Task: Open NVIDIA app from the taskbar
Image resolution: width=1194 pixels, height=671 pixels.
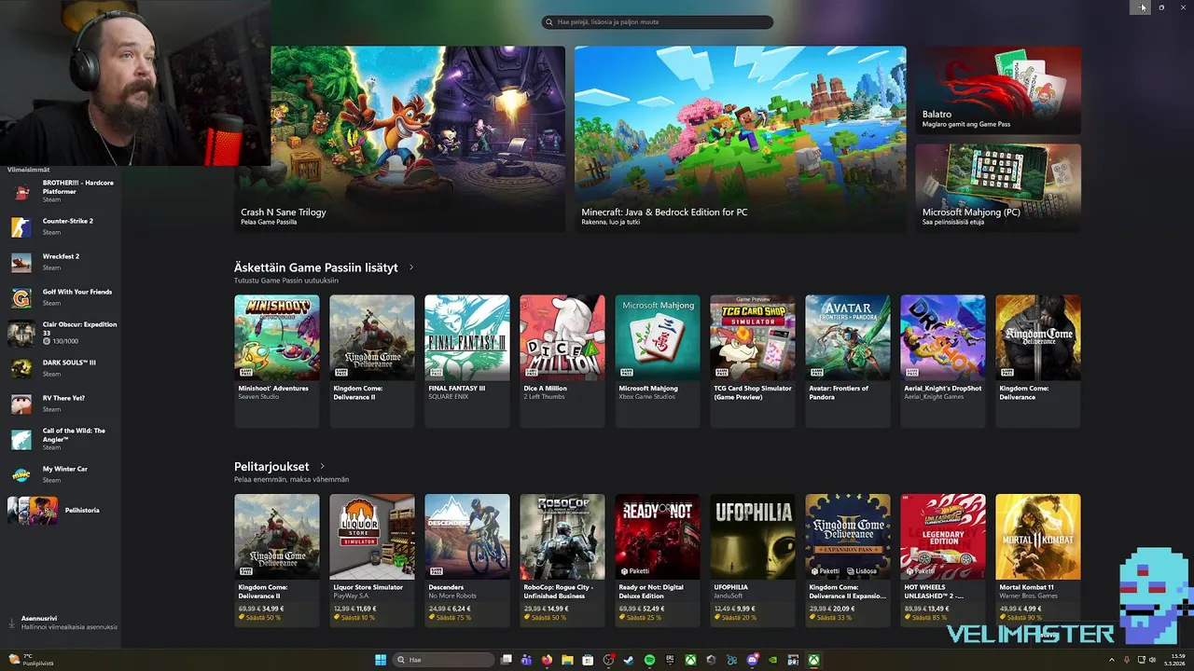Action: (x=772, y=660)
